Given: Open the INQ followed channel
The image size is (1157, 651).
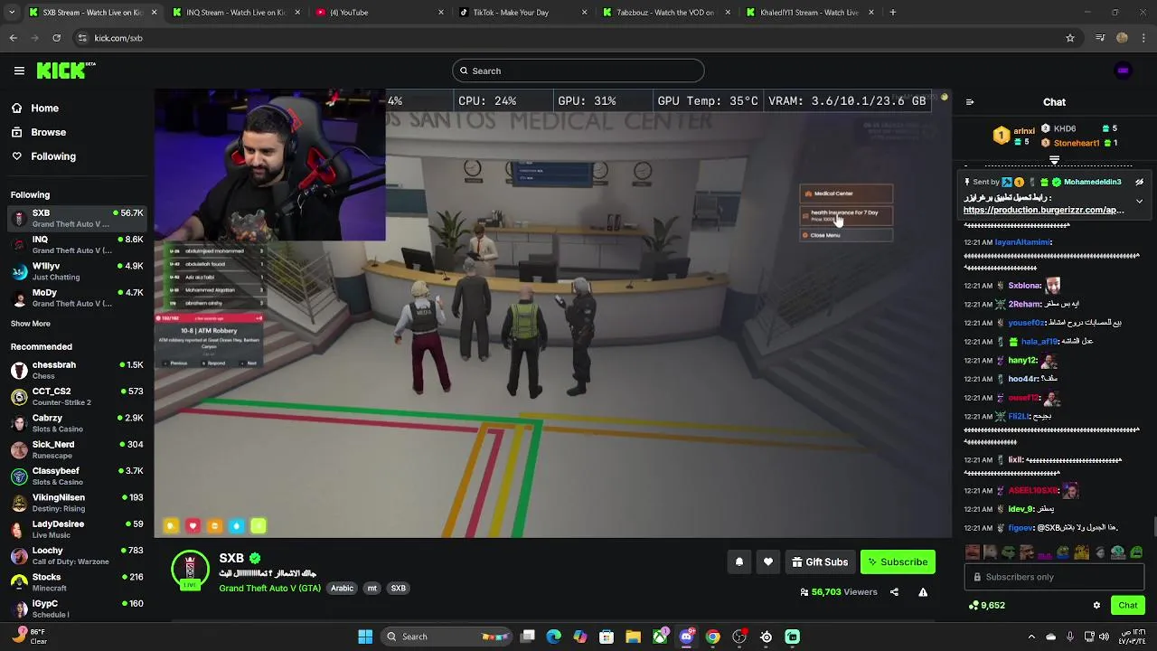Looking at the screenshot, I should [77, 244].
